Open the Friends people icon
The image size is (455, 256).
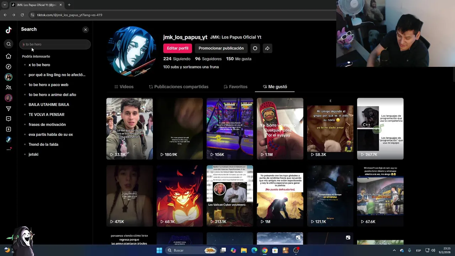(9, 87)
